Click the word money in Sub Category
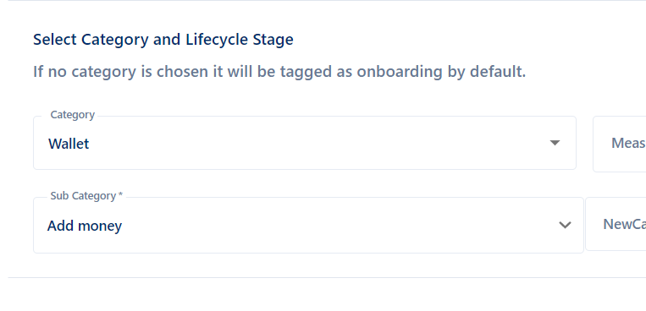Screen dimensions: 646x311 point(100,226)
